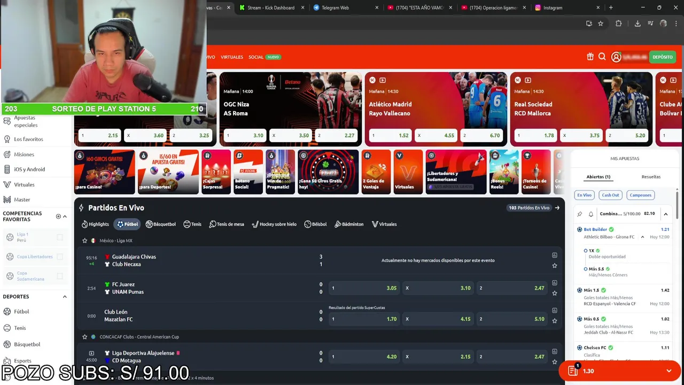Image resolution: width=684 pixels, height=385 pixels.
Task: Open the Chrome three-dot menu
Action: click(676, 24)
